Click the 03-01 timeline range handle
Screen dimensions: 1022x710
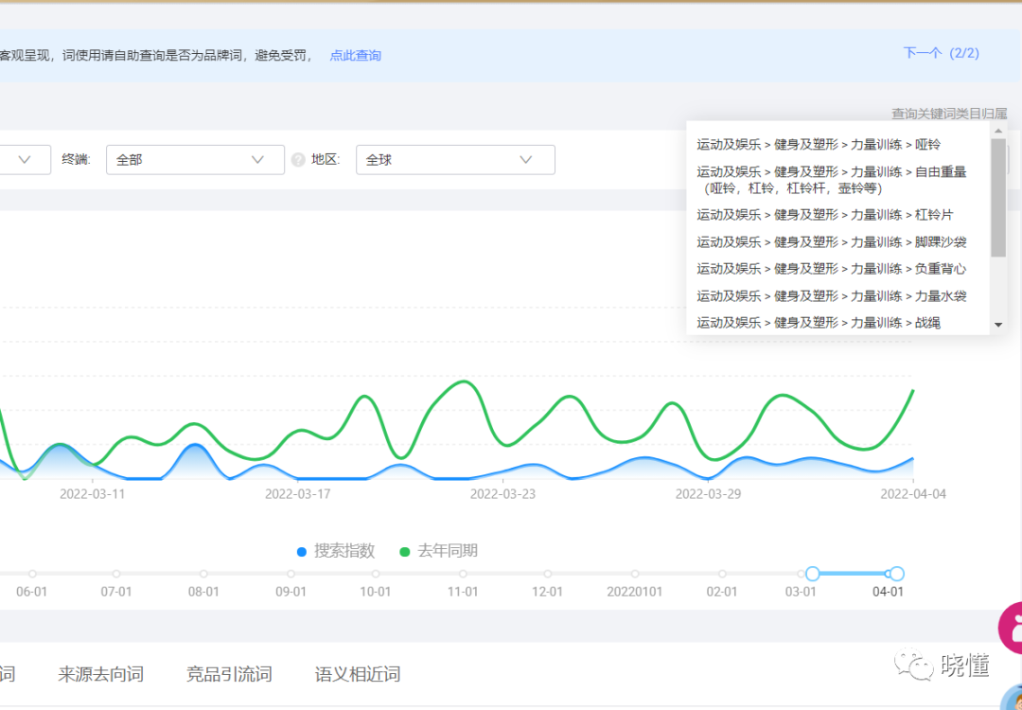click(x=812, y=574)
